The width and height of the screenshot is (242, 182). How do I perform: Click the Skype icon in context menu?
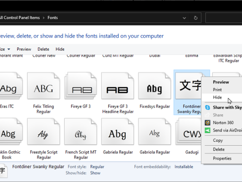pyautogui.click(x=207, y=108)
